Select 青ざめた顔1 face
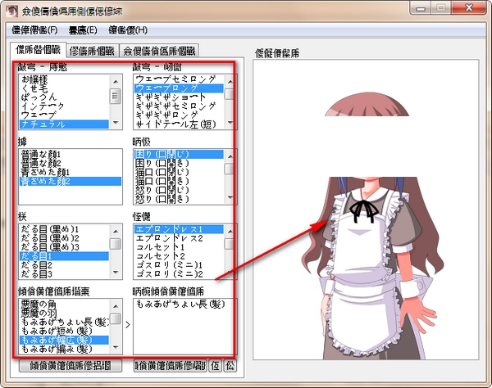Viewport: 492px width, 388px height. (71, 172)
